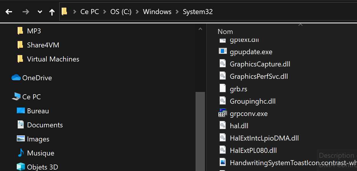
Task: Select gpupdate.exe file icon
Action: [x=223, y=51]
